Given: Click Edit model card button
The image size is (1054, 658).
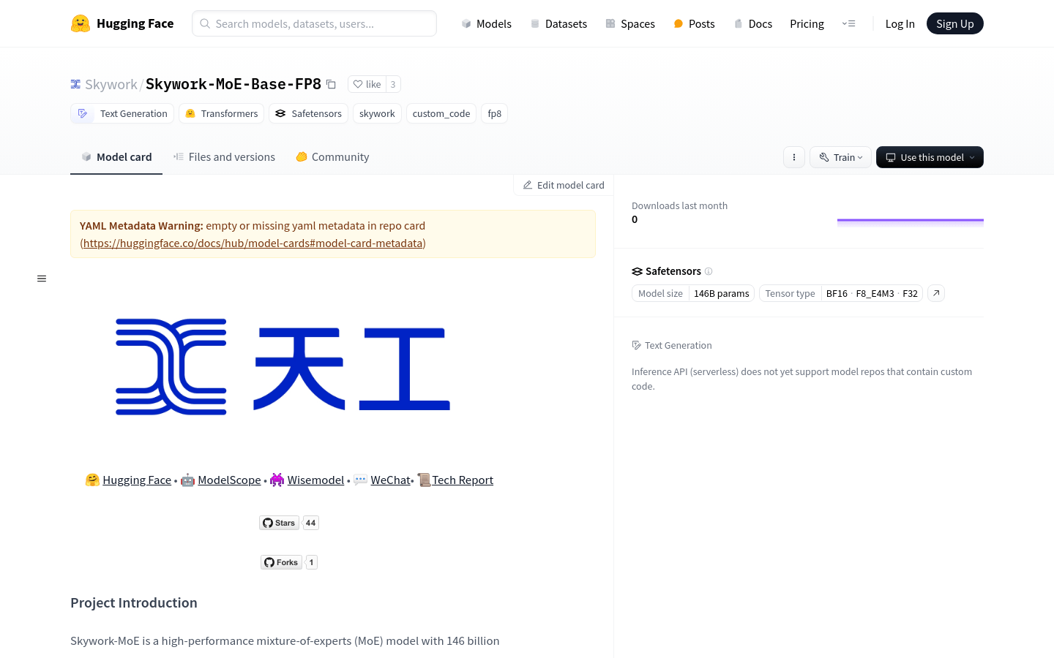Looking at the screenshot, I should click(x=564, y=185).
